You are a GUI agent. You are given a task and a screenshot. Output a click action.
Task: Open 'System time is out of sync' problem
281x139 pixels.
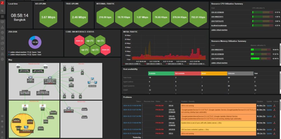pos(201,123)
